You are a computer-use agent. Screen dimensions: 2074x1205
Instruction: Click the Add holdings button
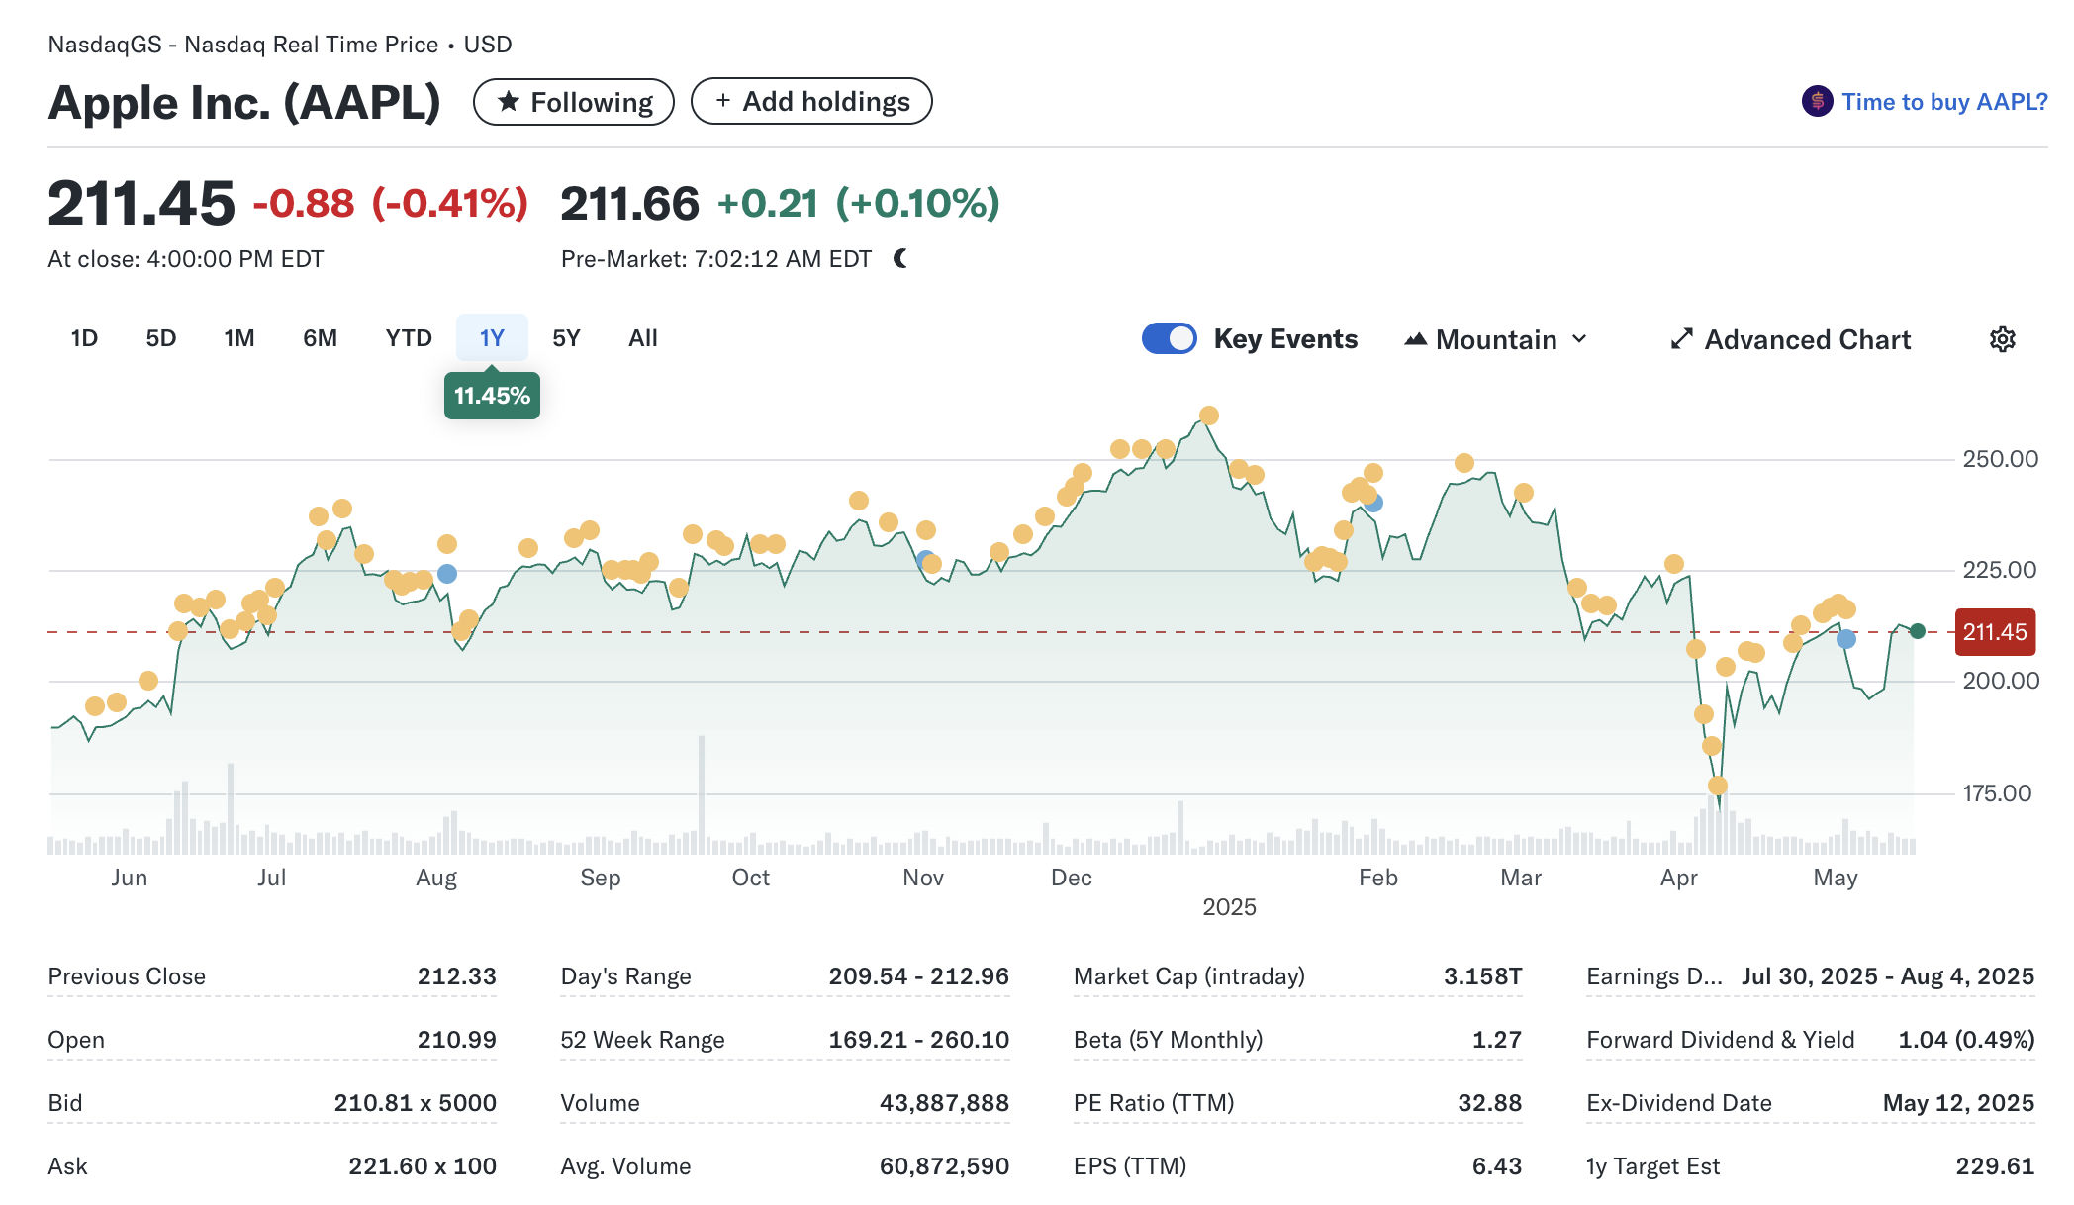coord(811,101)
